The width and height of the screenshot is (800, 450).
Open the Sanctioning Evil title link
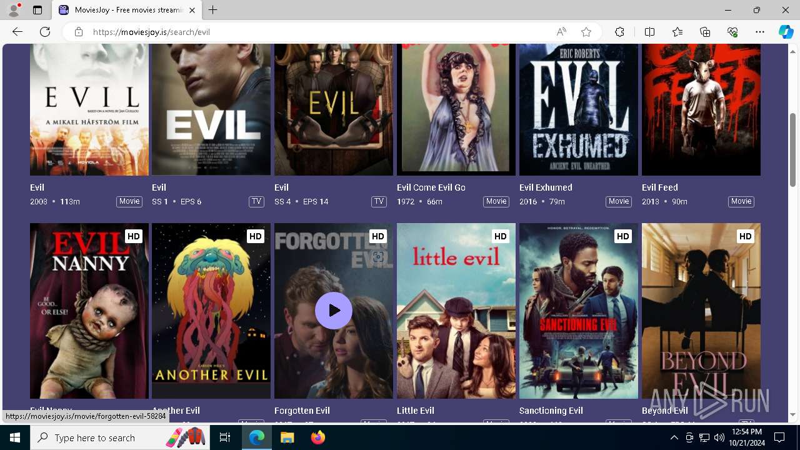pyautogui.click(x=551, y=411)
